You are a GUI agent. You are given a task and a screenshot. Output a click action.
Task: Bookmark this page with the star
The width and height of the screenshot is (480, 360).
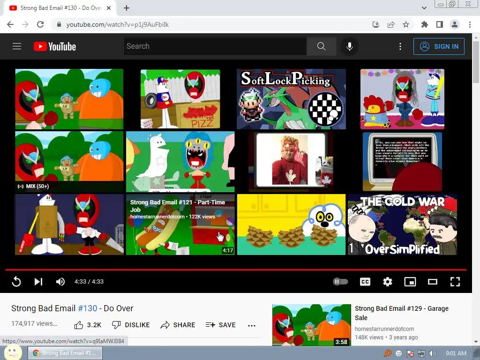[x=406, y=24]
